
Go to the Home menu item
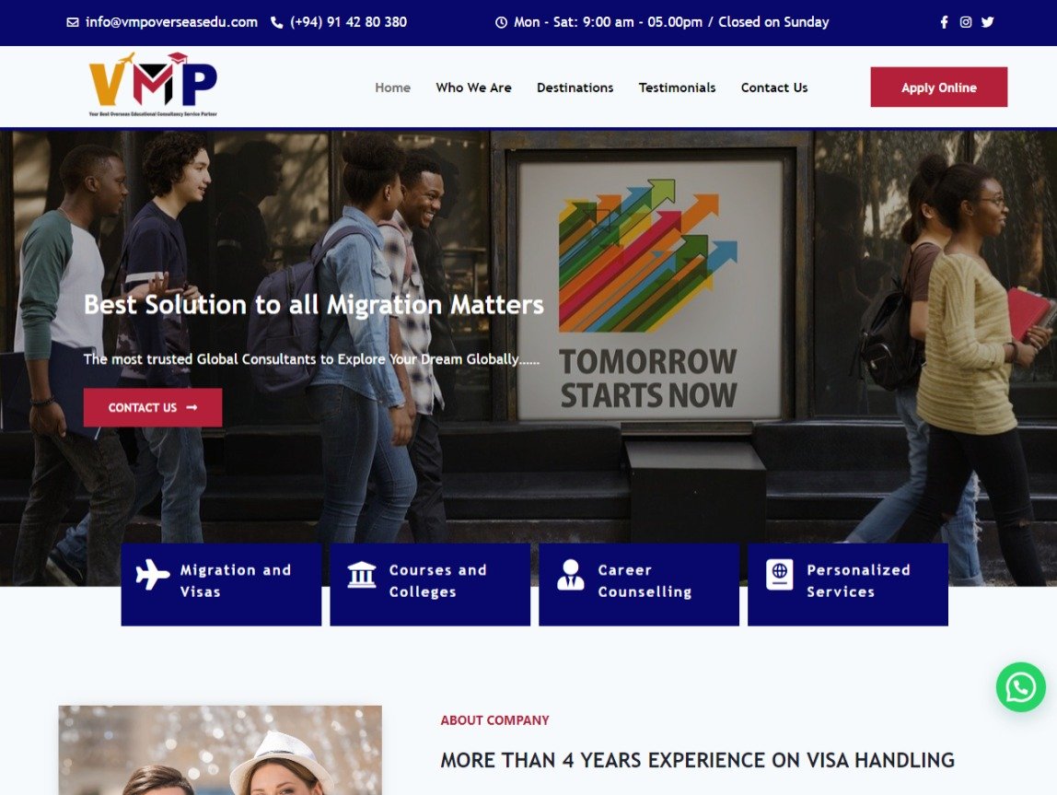coord(392,88)
